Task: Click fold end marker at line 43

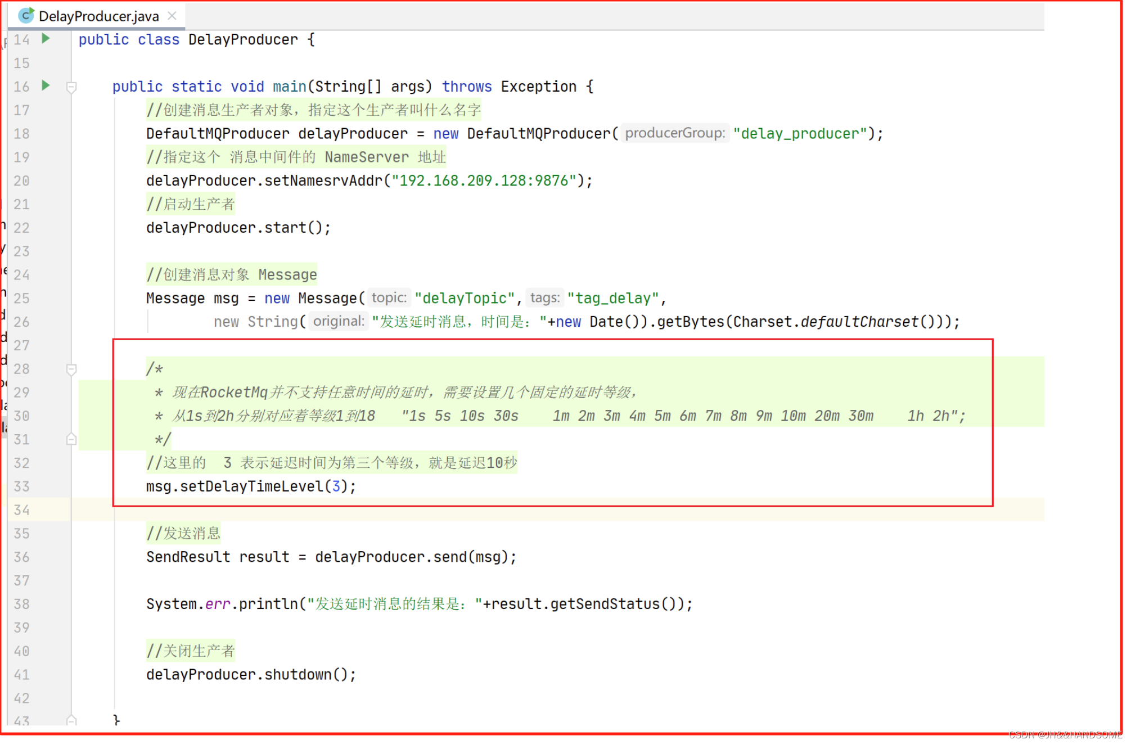Action: pyautogui.click(x=71, y=720)
